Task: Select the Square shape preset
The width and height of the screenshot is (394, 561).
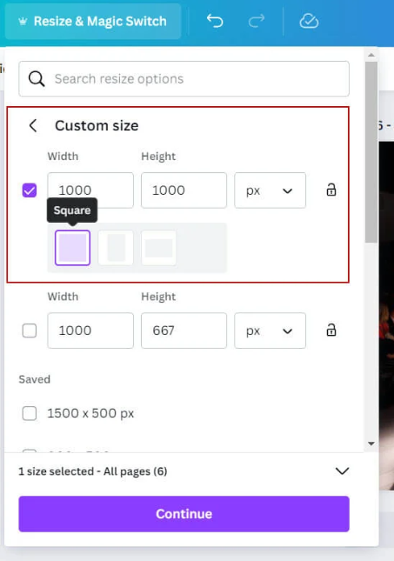Action: [x=72, y=248]
